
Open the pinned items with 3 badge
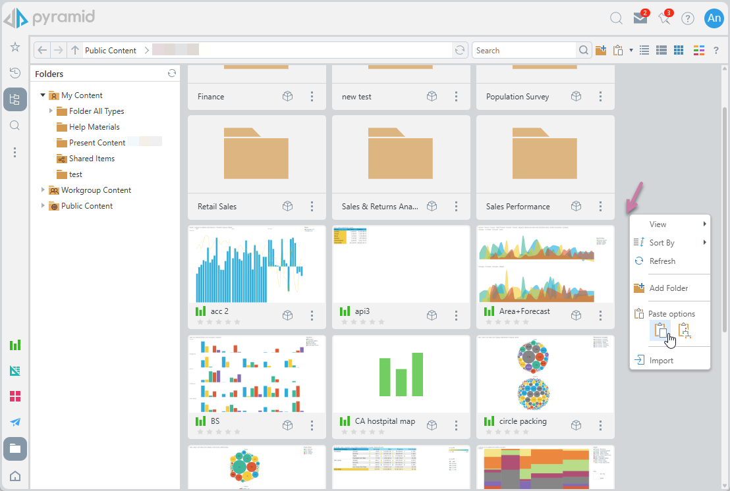point(664,18)
